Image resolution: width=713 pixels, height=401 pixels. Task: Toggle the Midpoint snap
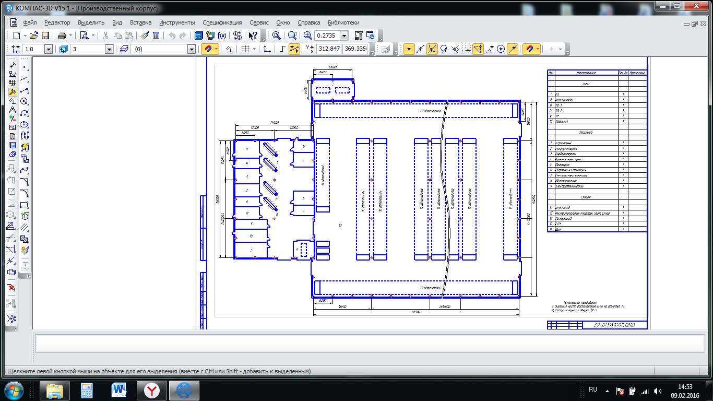[420, 49]
